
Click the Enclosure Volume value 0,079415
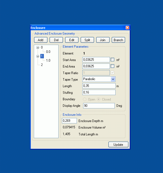[69, 127]
